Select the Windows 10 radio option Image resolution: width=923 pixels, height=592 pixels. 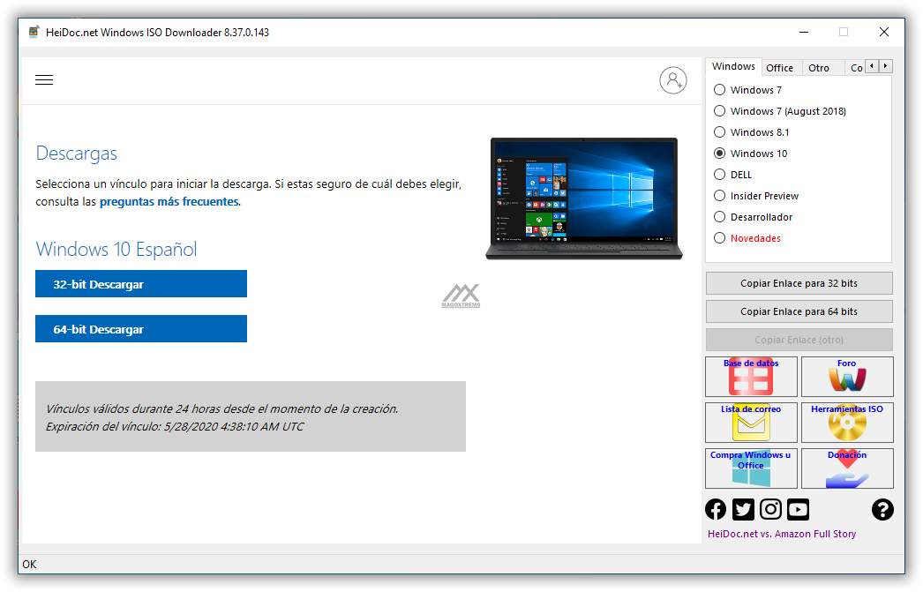pyautogui.click(x=719, y=154)
